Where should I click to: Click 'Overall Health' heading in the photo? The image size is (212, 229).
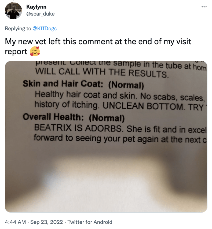(x=53, y=117)
